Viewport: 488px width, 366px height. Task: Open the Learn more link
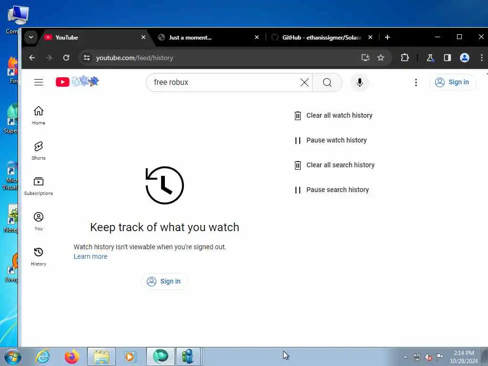(91, 256)
